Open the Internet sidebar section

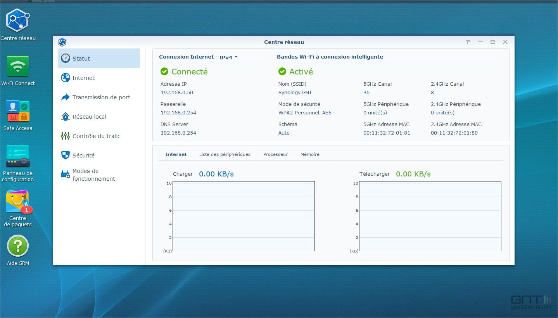(x=83, y=78)
